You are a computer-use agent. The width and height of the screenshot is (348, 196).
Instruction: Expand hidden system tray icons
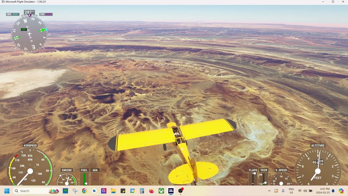click(269, 191)
